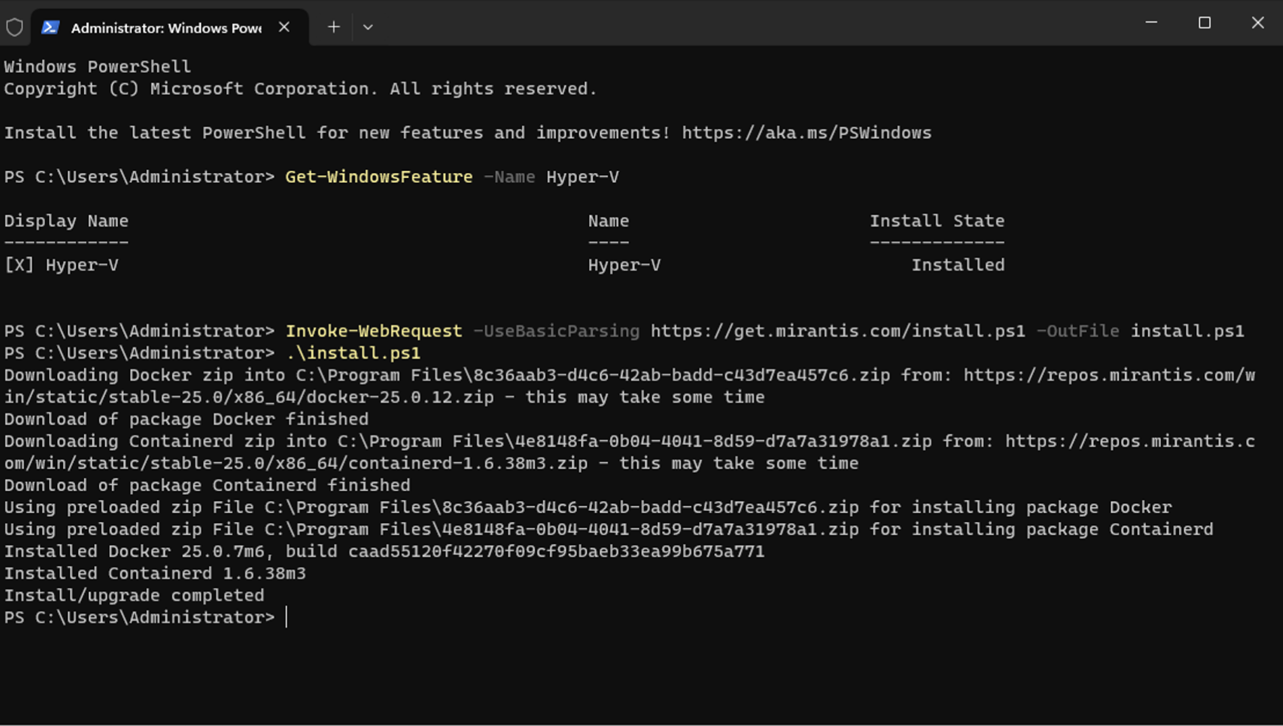Close the Administrator: Windows PowerShell tab
This screenshot has width=1283, height=726.
[x=284, y=27]
